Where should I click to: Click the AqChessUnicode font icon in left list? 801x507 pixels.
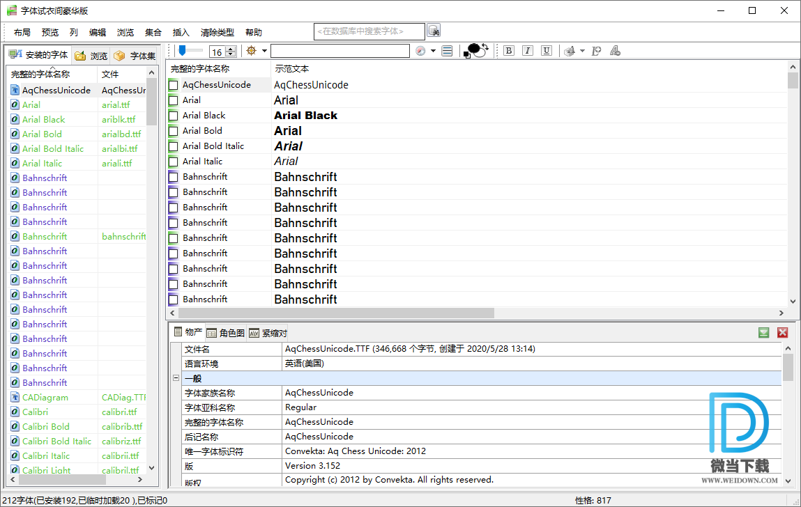15,90
